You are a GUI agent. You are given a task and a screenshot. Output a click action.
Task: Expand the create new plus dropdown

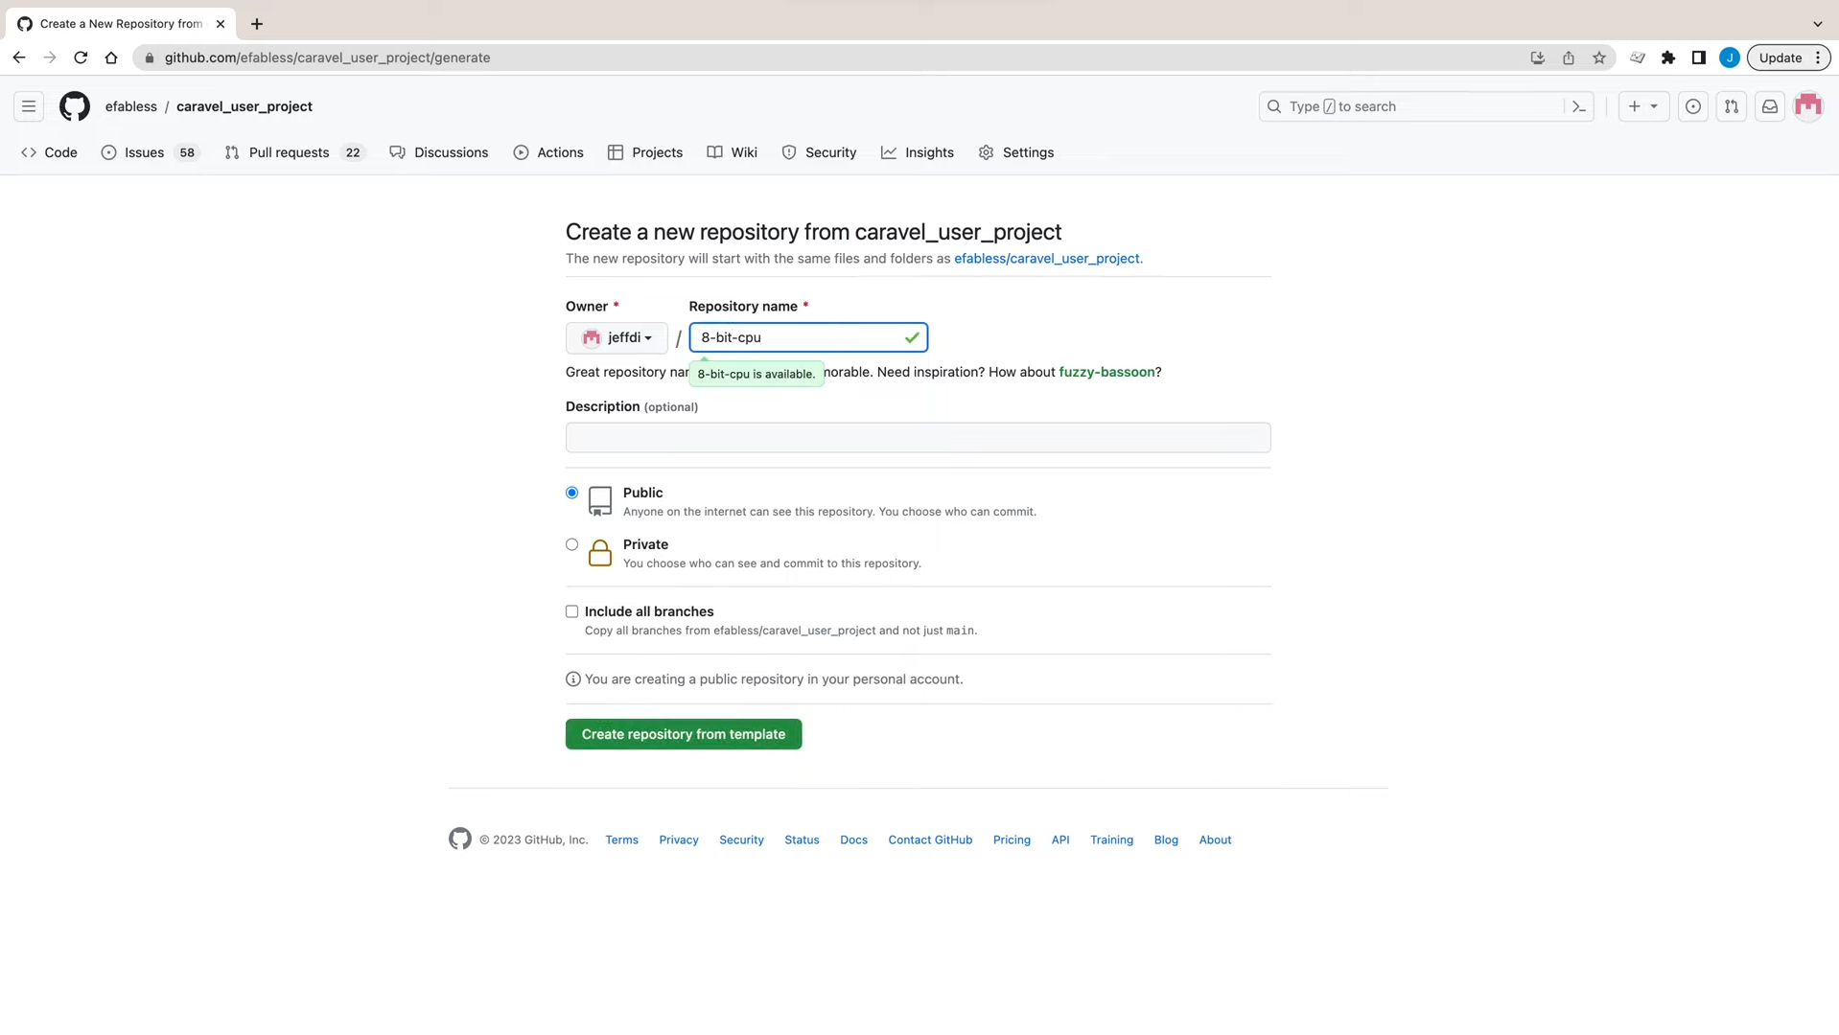[1642, 106]
